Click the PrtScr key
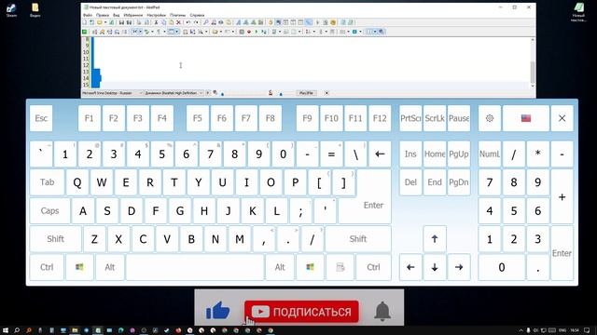The image size is (597, 335). point(410,118)
